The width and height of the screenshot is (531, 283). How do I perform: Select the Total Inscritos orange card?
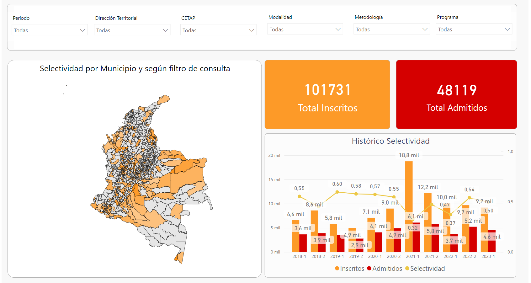(327, 94)
